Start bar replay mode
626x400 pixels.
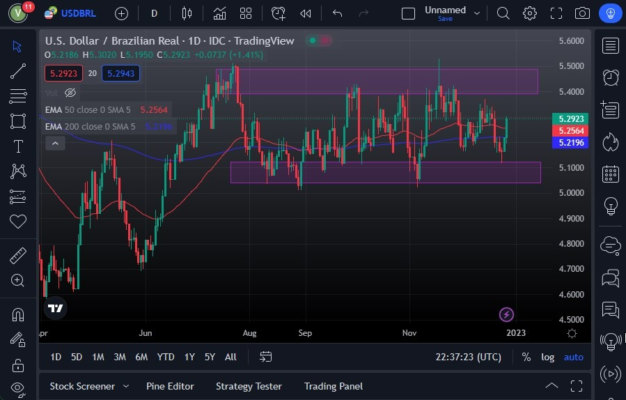point(306,13)
